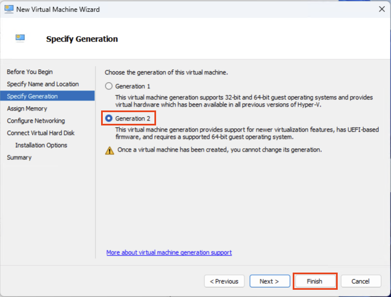
Task: Open the Installation Options sub-step
Action: (41, 145)
